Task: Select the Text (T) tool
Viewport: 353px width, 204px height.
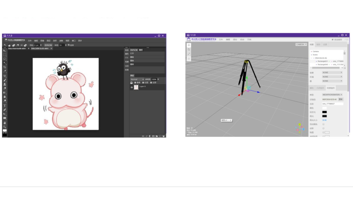Action: (5, 105)
